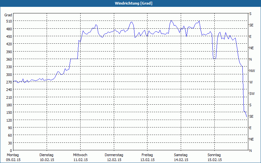Select the 90 left-axis tick label
Screen dimensions: 261x163
10,128
